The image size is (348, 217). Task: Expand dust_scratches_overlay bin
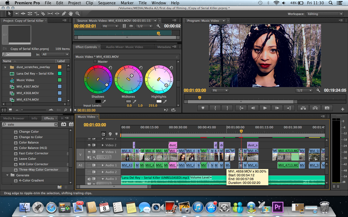pos(5,67)
